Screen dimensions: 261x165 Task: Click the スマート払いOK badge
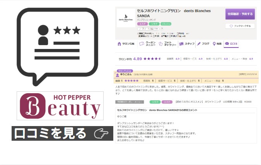[148, 29]
